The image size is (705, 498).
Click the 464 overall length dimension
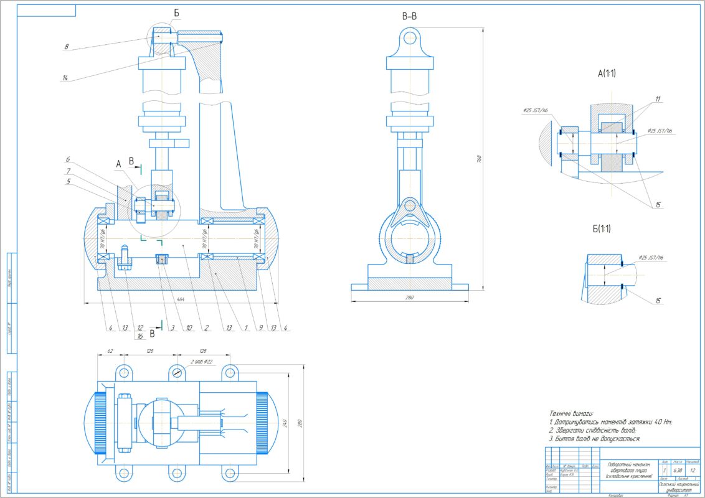[180, 299]
